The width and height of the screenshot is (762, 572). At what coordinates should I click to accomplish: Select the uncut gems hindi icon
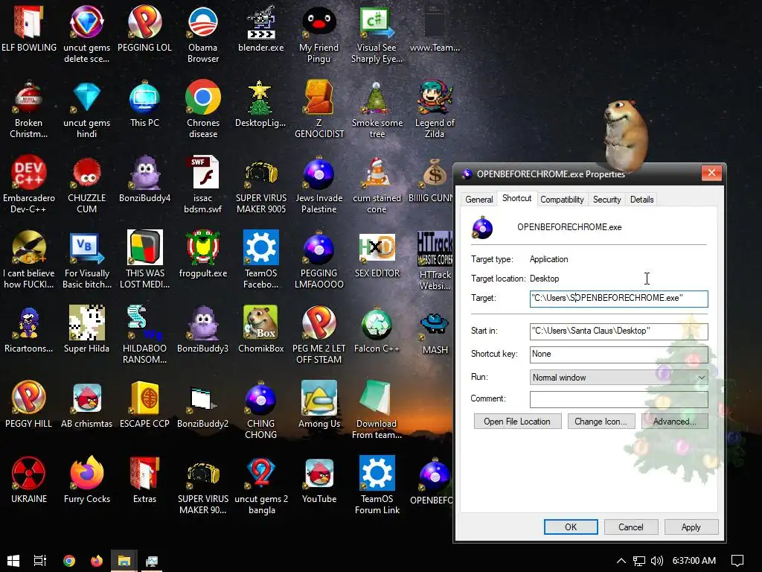86,109
